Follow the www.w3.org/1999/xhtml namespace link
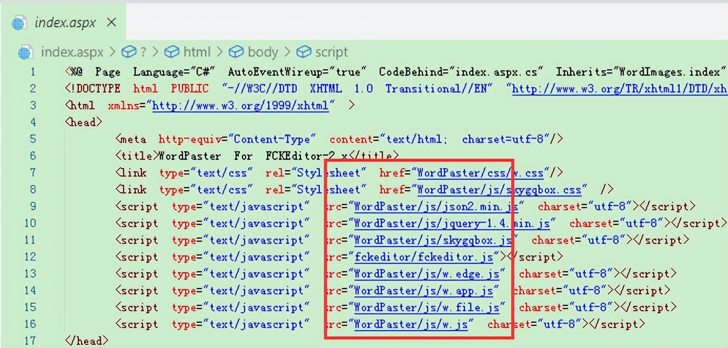728x348 pixels. point(240,106)
